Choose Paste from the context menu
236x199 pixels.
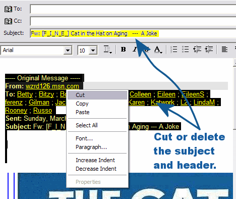97,112
